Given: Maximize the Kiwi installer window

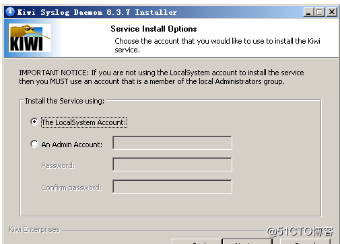Looking at the screenshot, I should (x=320, y=12).
